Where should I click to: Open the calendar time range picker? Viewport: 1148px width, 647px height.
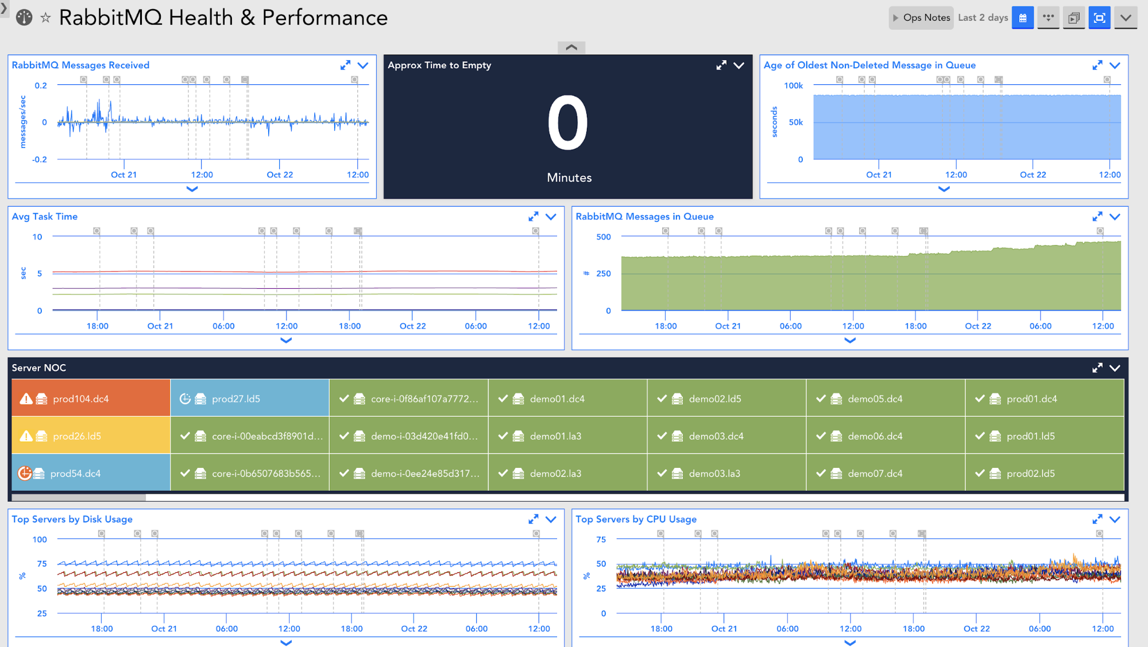click(1022, 18)
